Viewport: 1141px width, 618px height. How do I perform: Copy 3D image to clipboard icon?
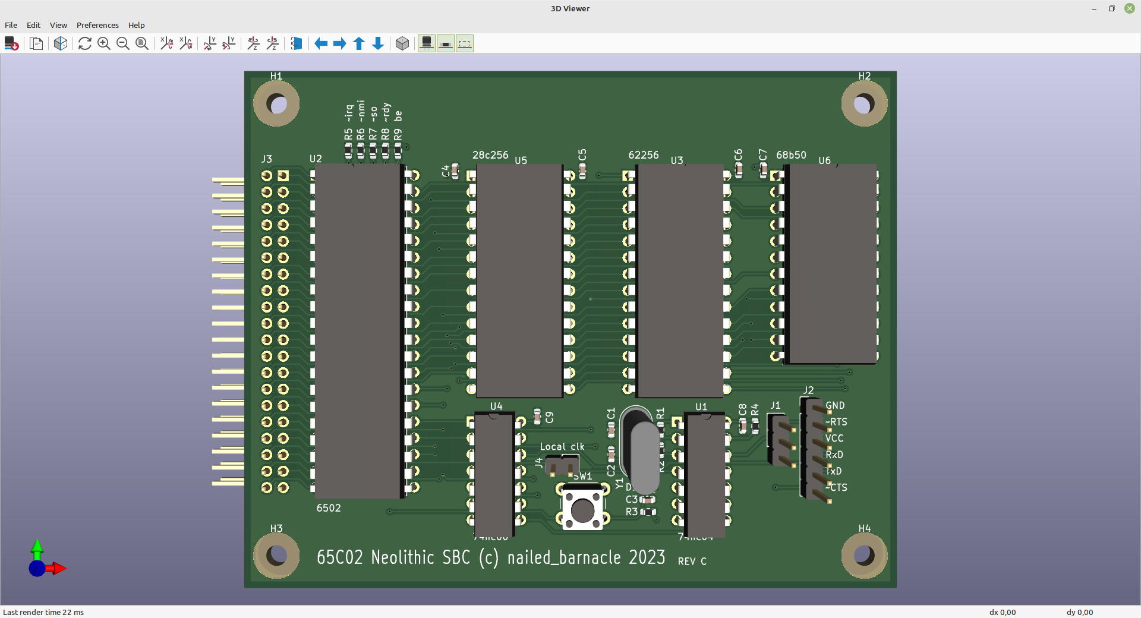coord(36,43)
